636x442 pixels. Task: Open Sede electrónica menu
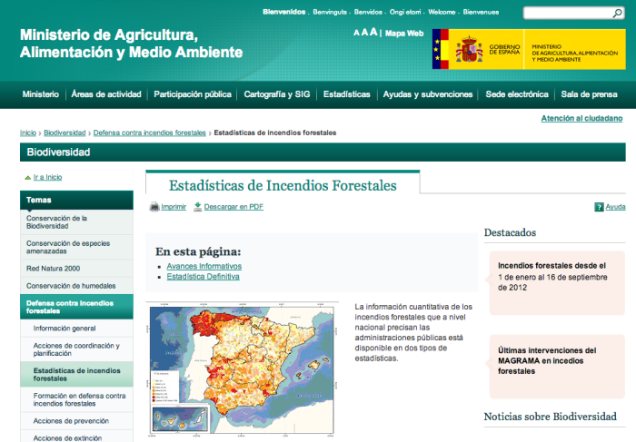517,94
